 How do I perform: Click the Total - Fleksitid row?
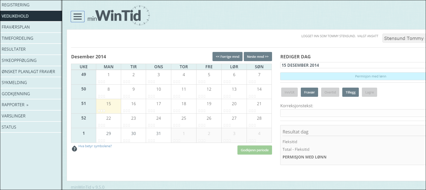pos(296,149)
